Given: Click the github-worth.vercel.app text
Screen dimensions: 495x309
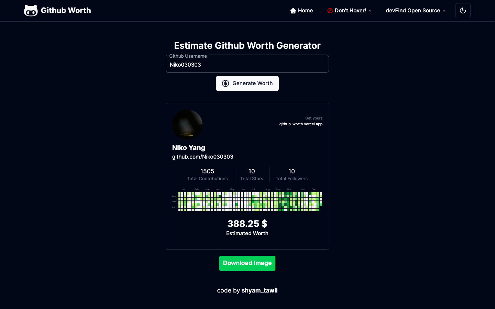Looking at the screenshot, I should click(x=301, y=124).
